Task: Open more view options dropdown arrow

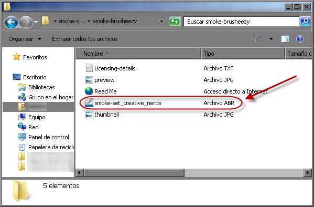Action: pyautogui.click(x=271, y=39)
